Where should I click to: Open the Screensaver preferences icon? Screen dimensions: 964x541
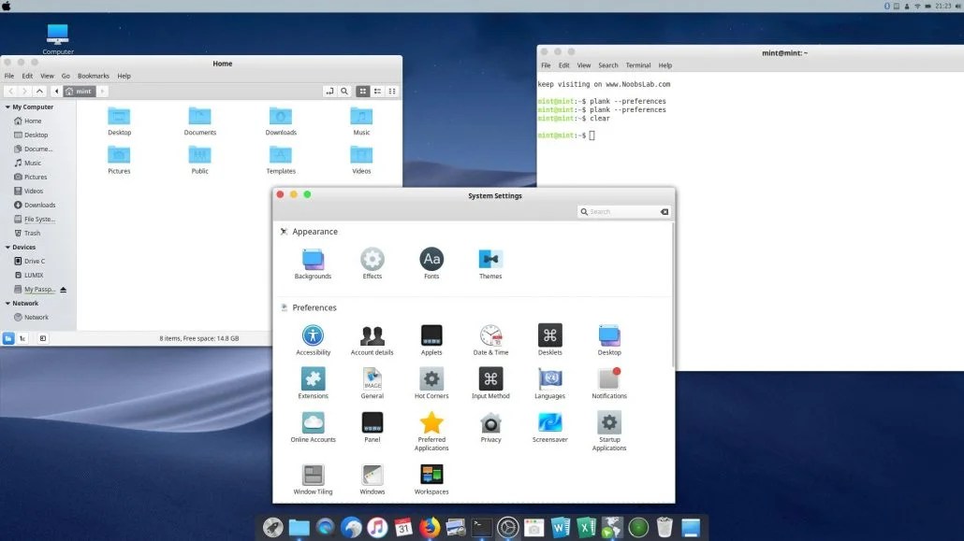(x=549, y=422)
